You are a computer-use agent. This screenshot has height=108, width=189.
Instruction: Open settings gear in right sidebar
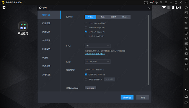[186, 8]
